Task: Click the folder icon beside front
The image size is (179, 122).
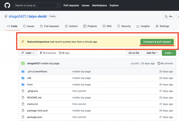Action: pos(23,85)
